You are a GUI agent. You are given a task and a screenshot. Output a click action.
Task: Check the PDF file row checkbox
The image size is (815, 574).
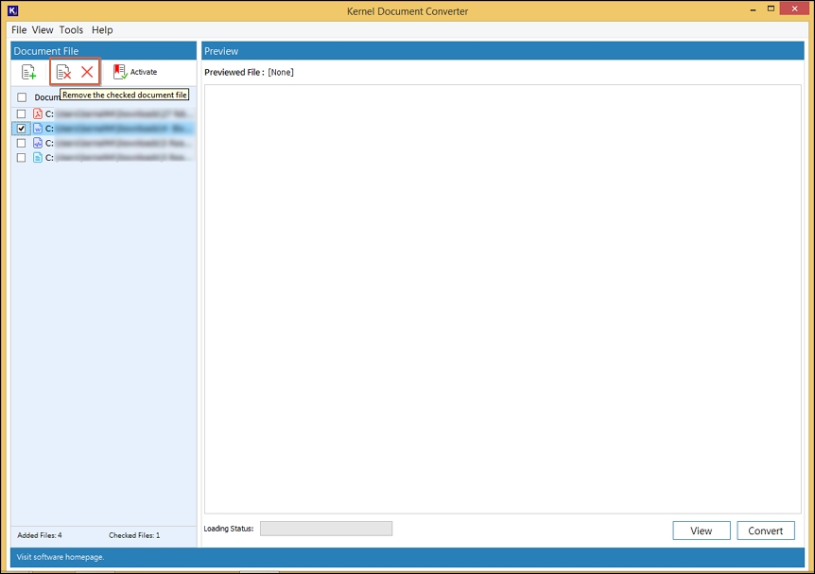click(22, 113)
